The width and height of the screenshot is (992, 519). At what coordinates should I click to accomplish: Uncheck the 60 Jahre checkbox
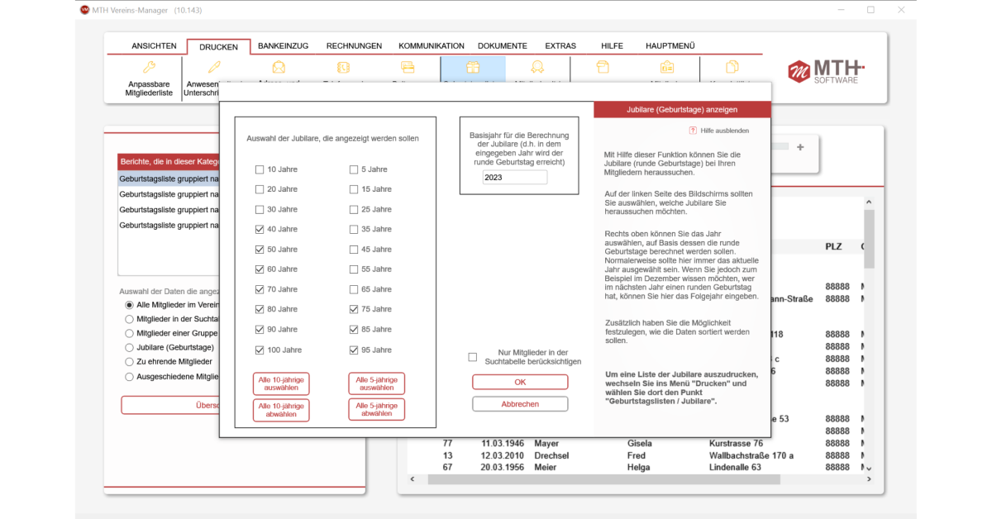[260, 269]
